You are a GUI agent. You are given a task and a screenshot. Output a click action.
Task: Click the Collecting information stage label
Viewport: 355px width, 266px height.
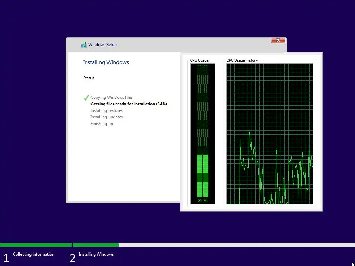click(34, 254)
